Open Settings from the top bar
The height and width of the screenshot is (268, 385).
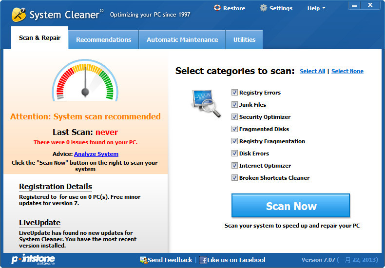[x=276, y=8]
